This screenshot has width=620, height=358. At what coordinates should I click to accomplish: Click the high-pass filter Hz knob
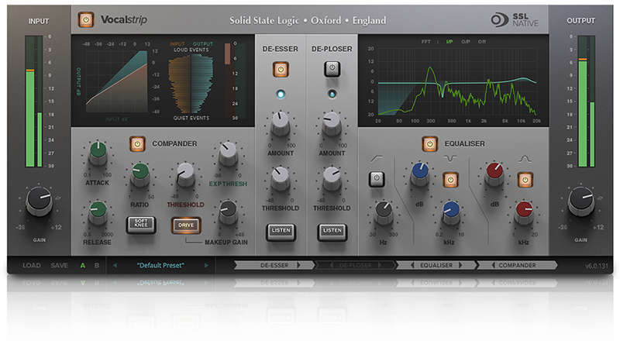384,213
